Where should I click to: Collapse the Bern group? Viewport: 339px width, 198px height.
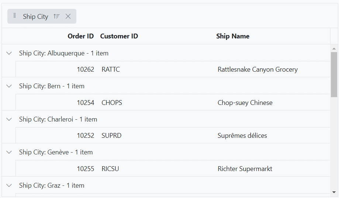pos(9,86)
